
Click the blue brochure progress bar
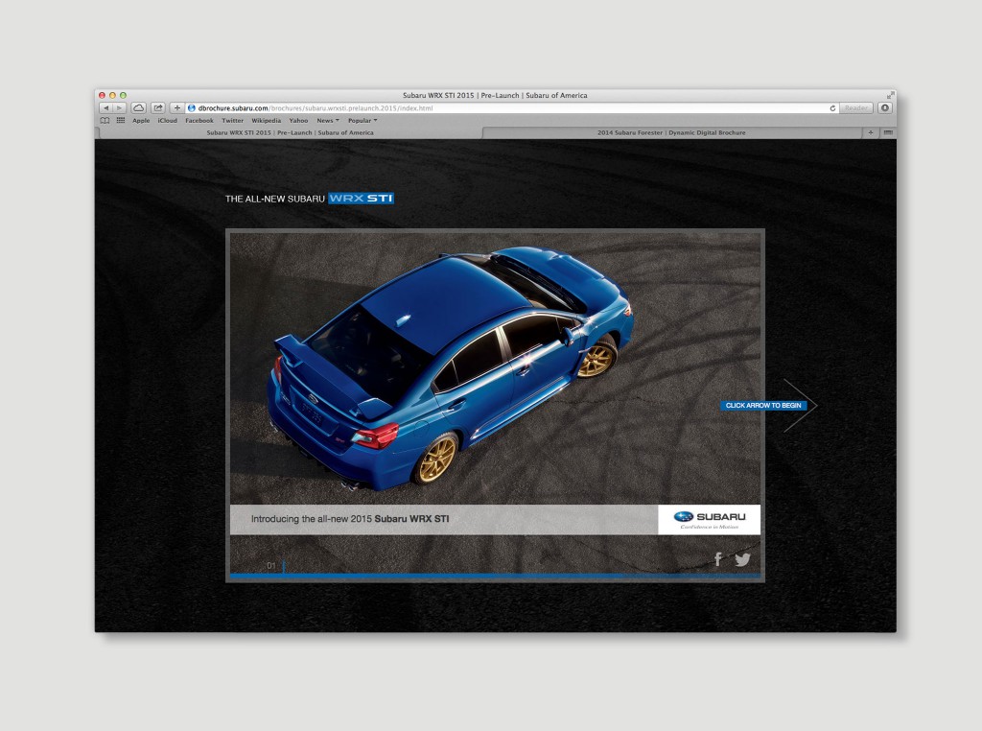click(495, 575)
